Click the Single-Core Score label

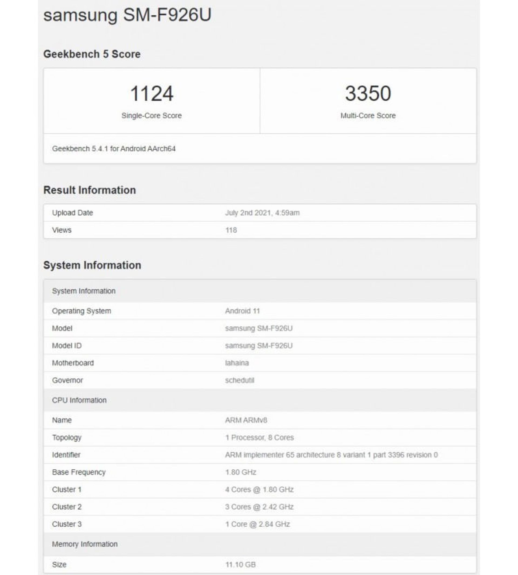(x=151, y=115)
